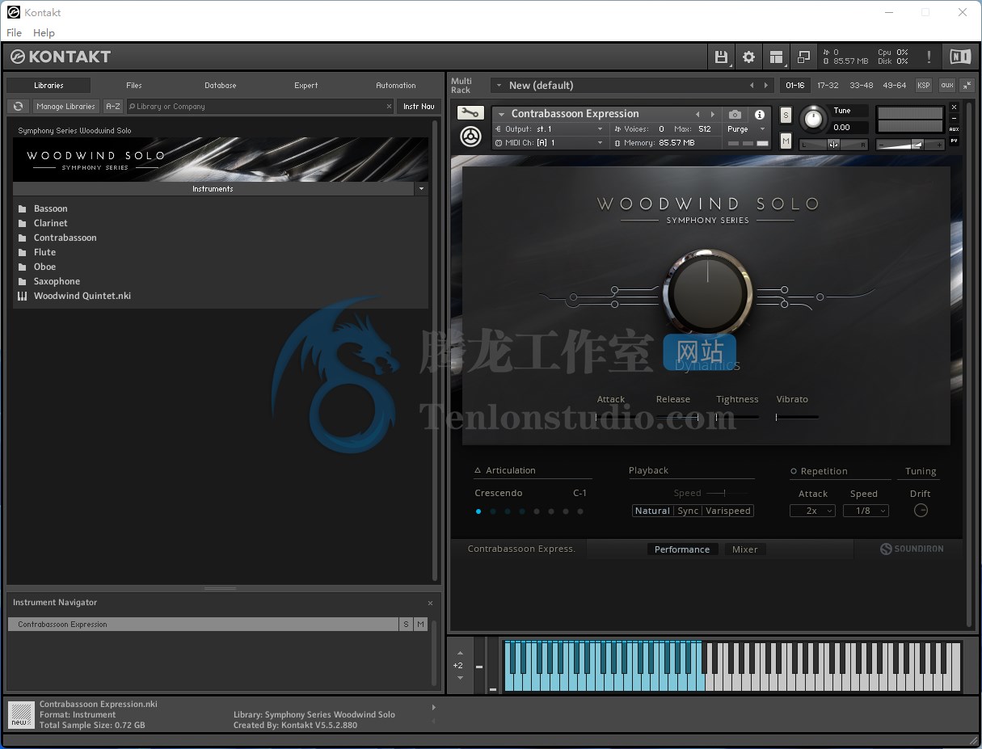Minimize the rack headers view

tap(967, 85)
